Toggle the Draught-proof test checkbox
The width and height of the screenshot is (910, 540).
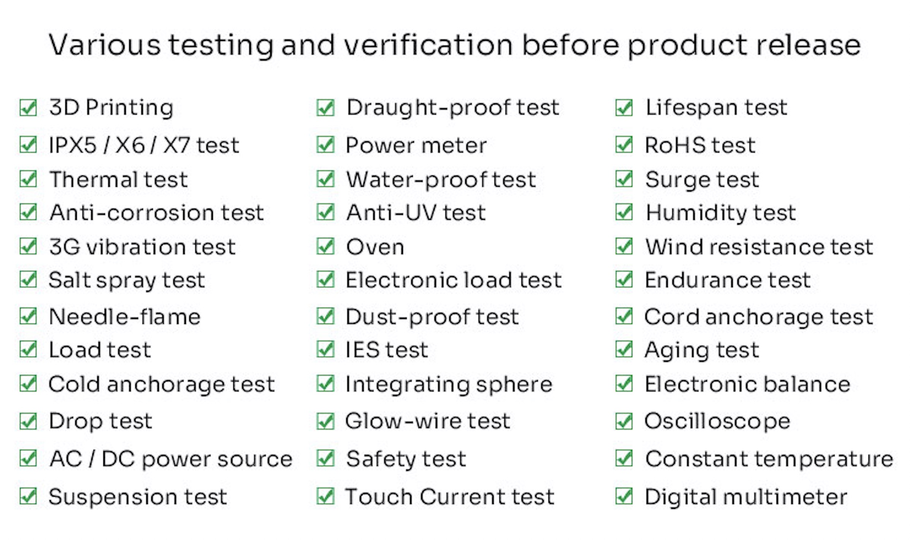point(325,108)
